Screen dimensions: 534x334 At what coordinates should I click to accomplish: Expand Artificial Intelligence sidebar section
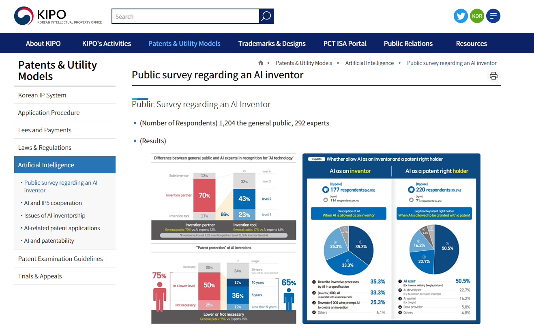click(46, 165)
